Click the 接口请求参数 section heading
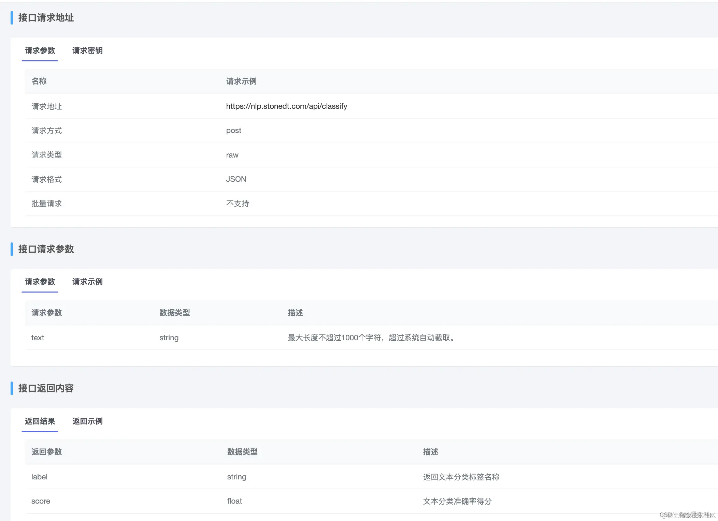Viewport: 718px width, 521px height. coord(46,249)
